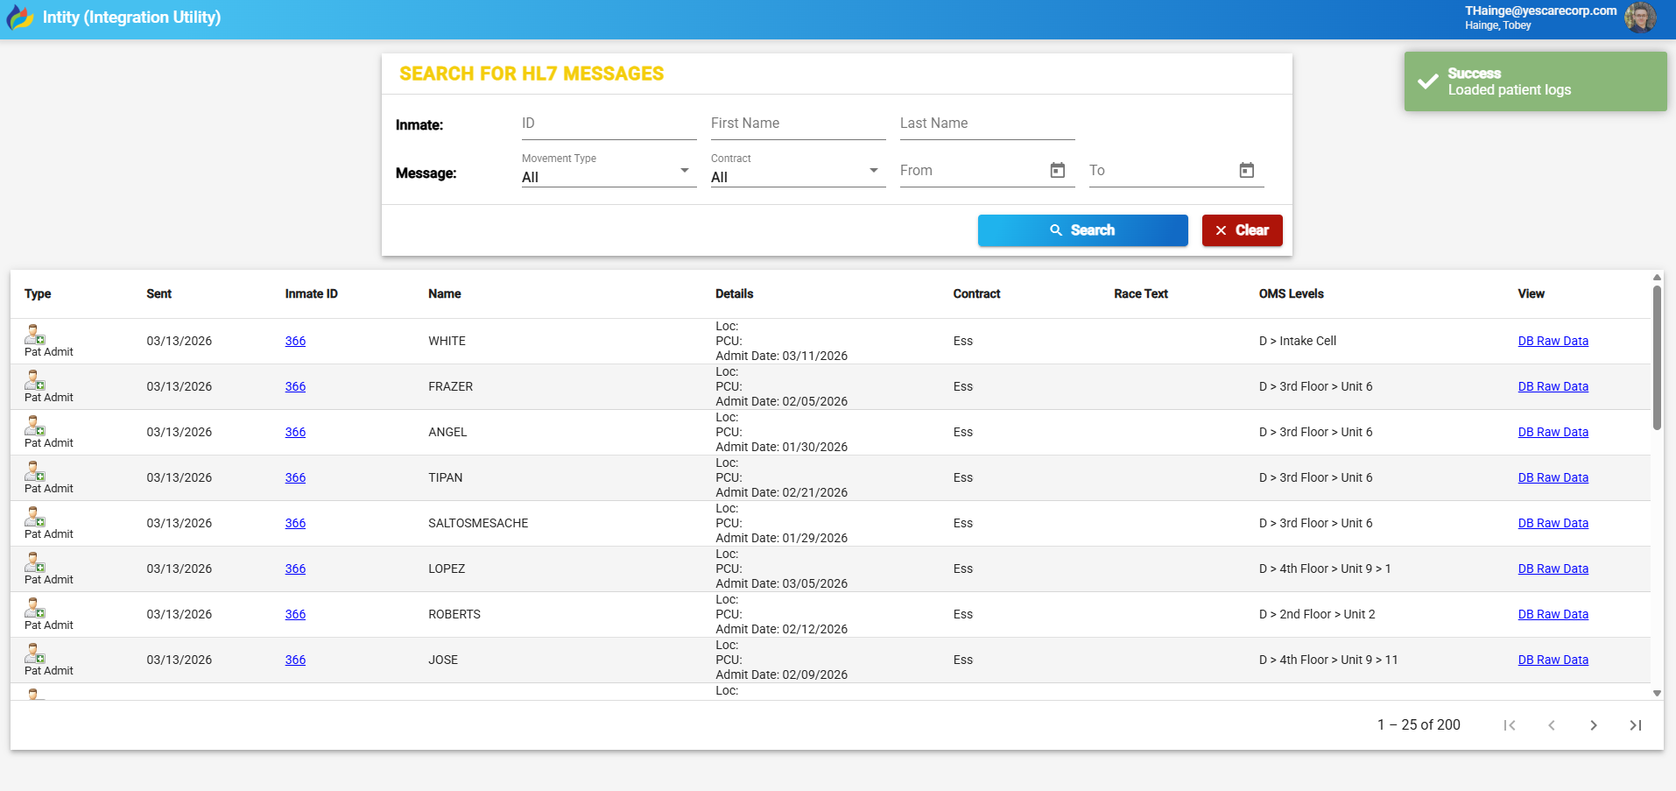Click the Success notification checkmark
Screen dimensions: 1676x791
(1428, 81)
